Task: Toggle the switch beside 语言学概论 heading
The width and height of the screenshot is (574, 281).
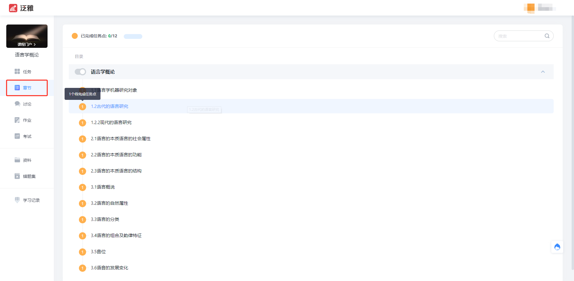Action: 80,72
